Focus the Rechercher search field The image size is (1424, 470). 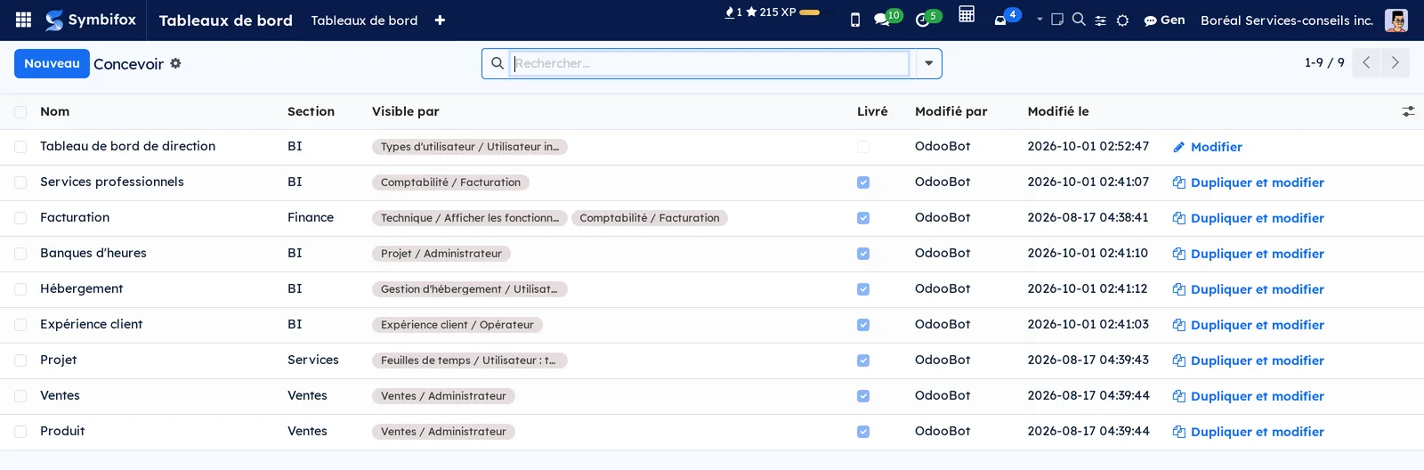(710, 63)
